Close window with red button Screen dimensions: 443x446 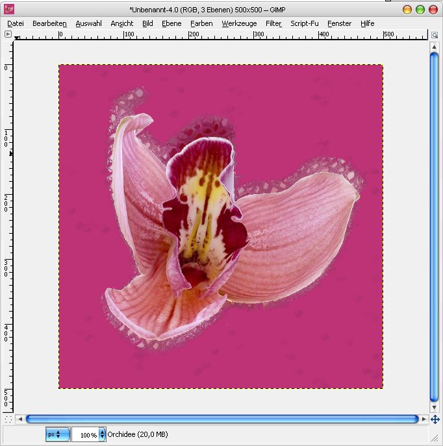[x=433, y=10]
